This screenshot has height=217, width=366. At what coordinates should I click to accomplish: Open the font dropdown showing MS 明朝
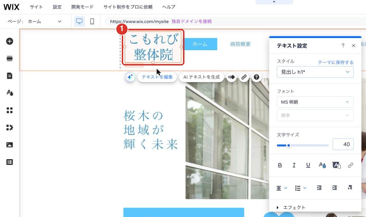(x=315, y=102)
